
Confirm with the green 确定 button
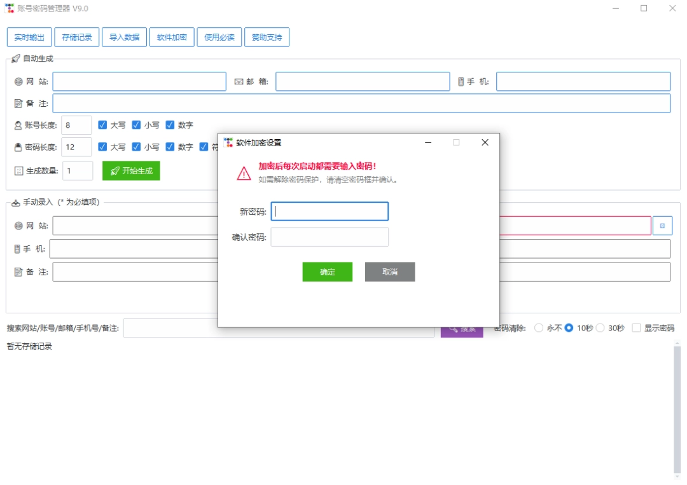[328, 272]
